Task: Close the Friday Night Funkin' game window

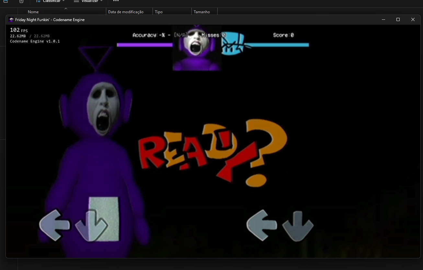Action: click(413, 19)
